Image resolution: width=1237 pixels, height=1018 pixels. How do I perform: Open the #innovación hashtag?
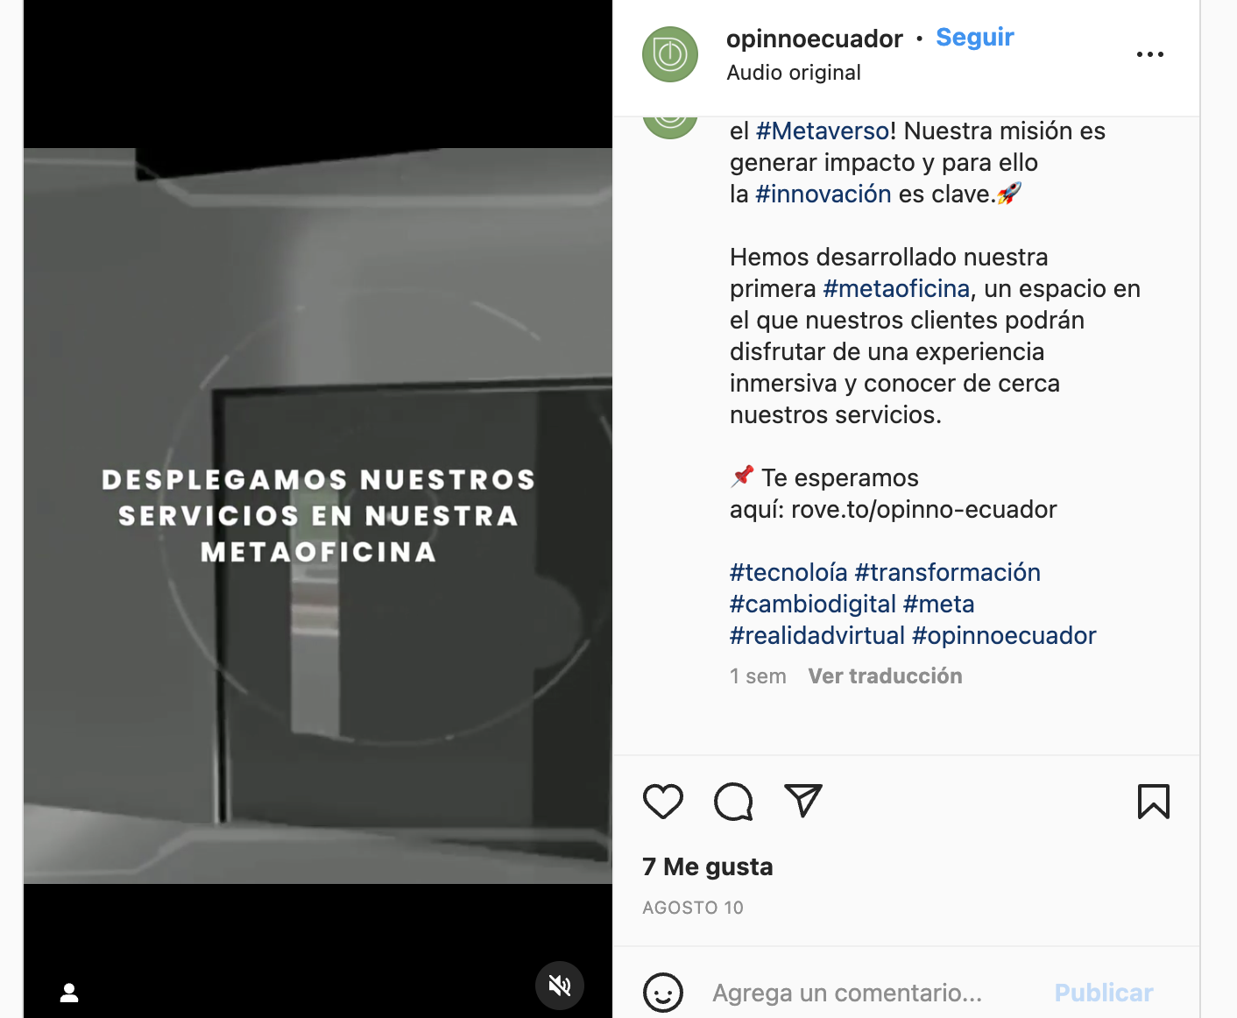(823, 194)
